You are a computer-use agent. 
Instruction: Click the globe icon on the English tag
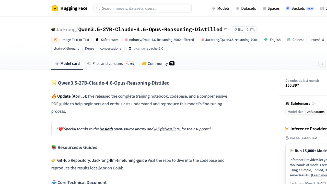pyautogui.click(x=266, y=40)
